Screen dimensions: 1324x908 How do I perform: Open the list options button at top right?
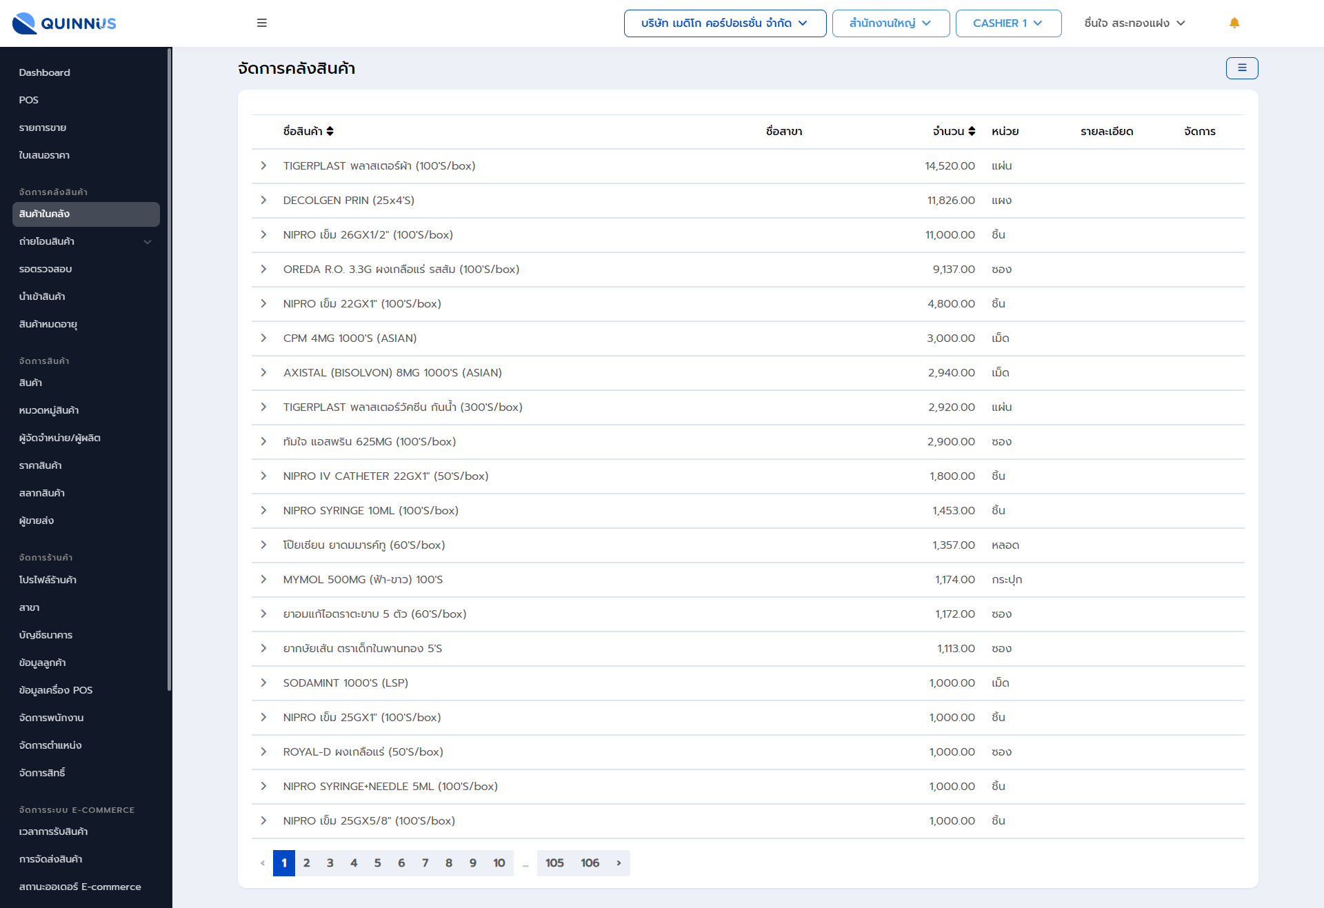click(x=1241, y=68)
